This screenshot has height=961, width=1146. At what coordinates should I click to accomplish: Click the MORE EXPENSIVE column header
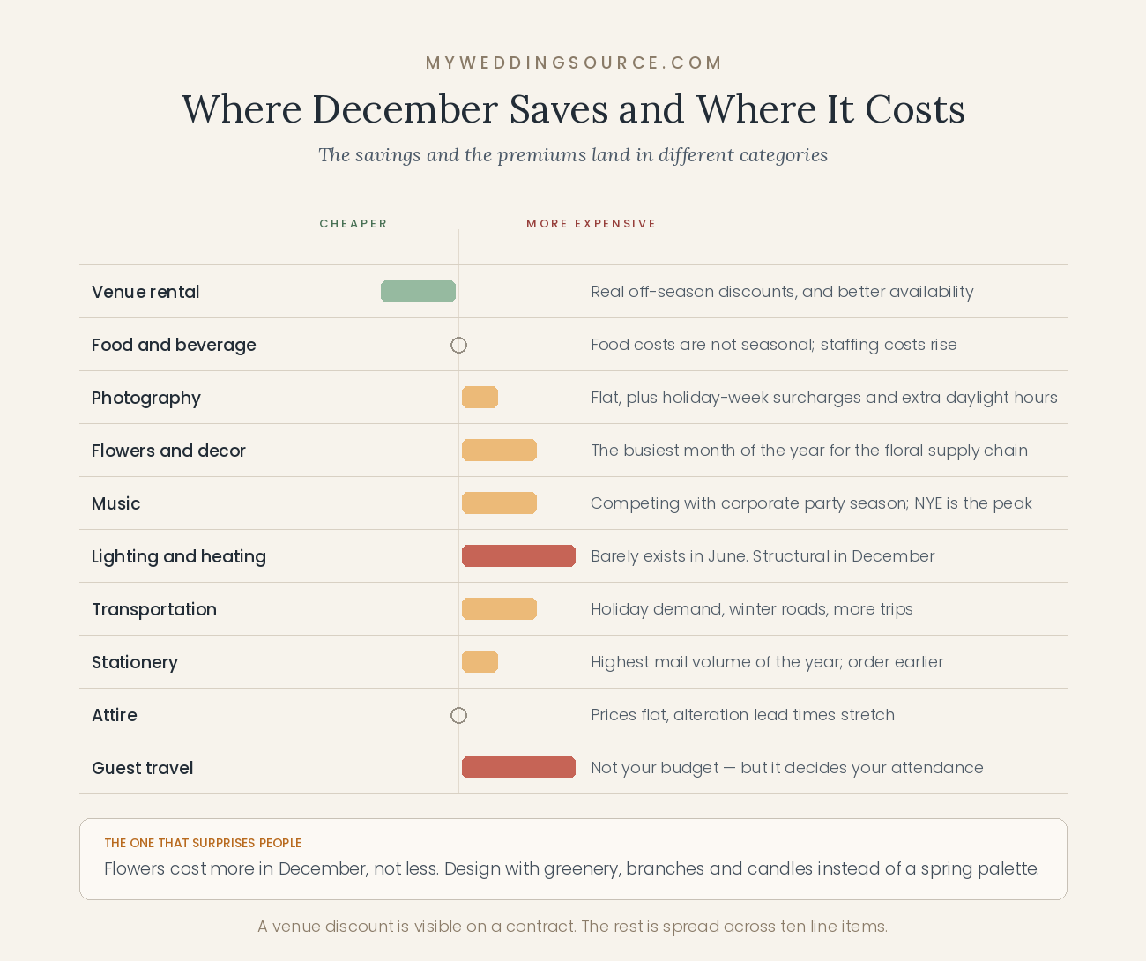592,223
